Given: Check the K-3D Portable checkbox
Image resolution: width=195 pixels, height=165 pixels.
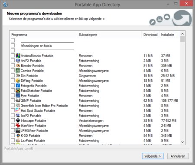Looking at the screenshot, I should tap(13, 136).
